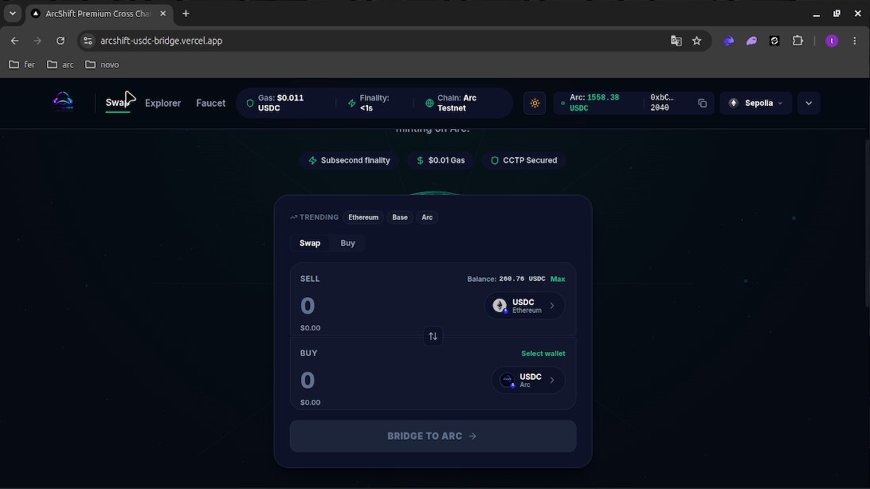
Task: Close the ArcShift browser tab
Action: coord(163,14)
